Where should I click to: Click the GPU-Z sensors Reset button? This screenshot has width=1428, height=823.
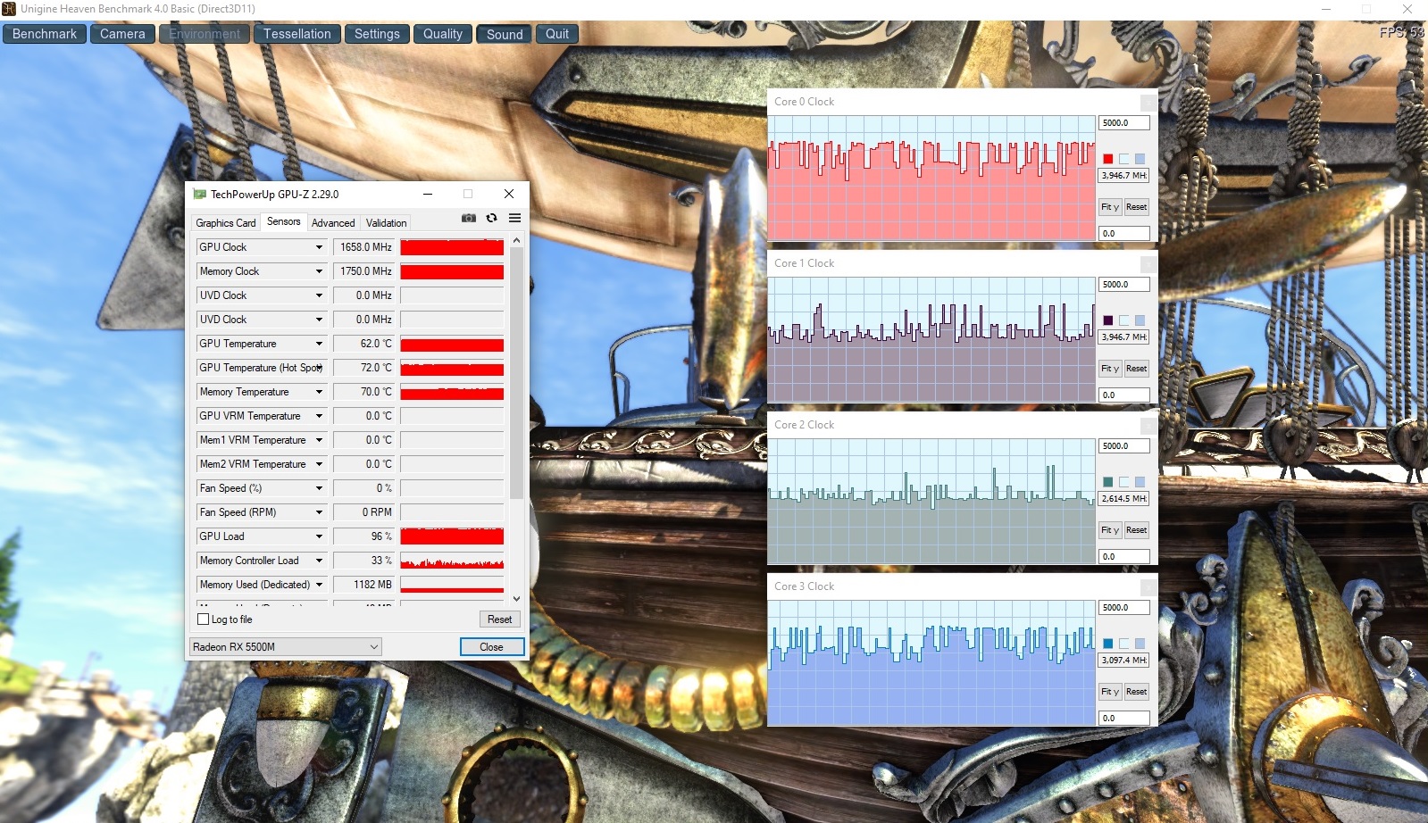click(500, 619)
